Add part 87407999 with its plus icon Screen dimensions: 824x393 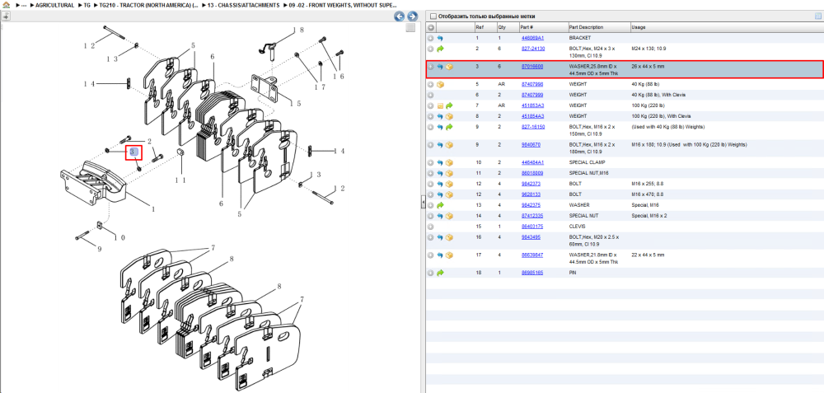point(431,95)
